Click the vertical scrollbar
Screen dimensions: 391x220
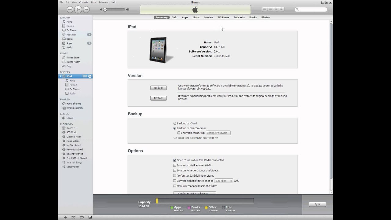tap(331, 101)
